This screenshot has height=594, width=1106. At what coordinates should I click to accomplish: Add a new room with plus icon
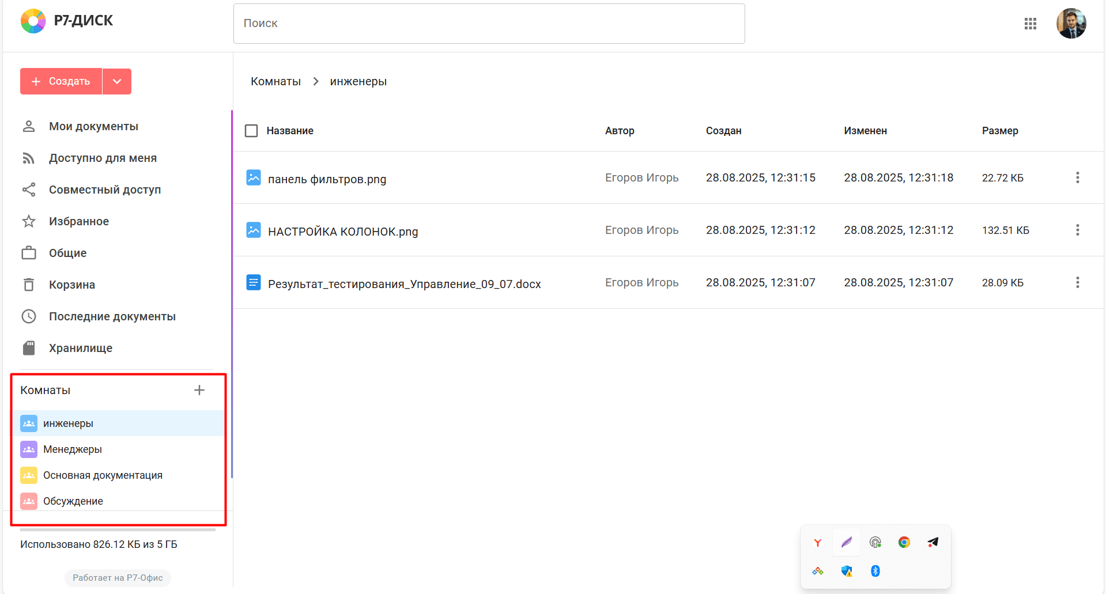199,390
